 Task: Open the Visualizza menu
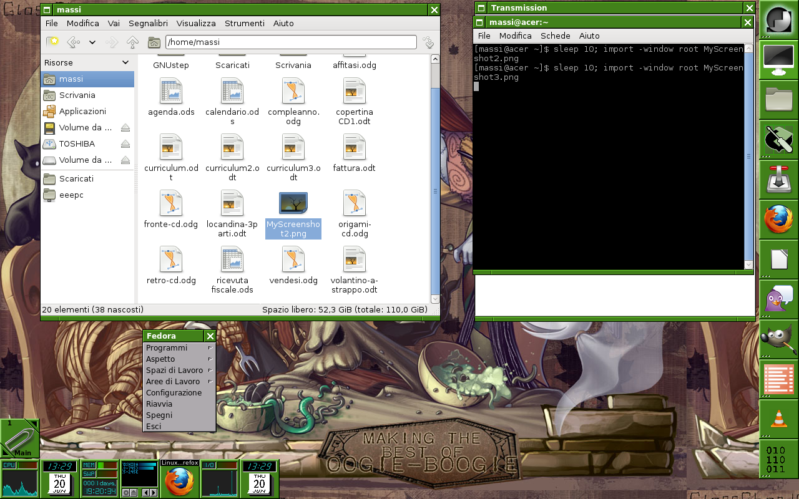196,23
